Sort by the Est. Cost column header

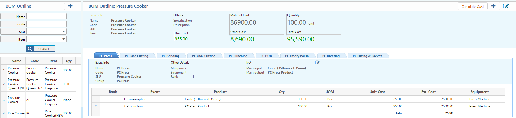click(428, 92)
